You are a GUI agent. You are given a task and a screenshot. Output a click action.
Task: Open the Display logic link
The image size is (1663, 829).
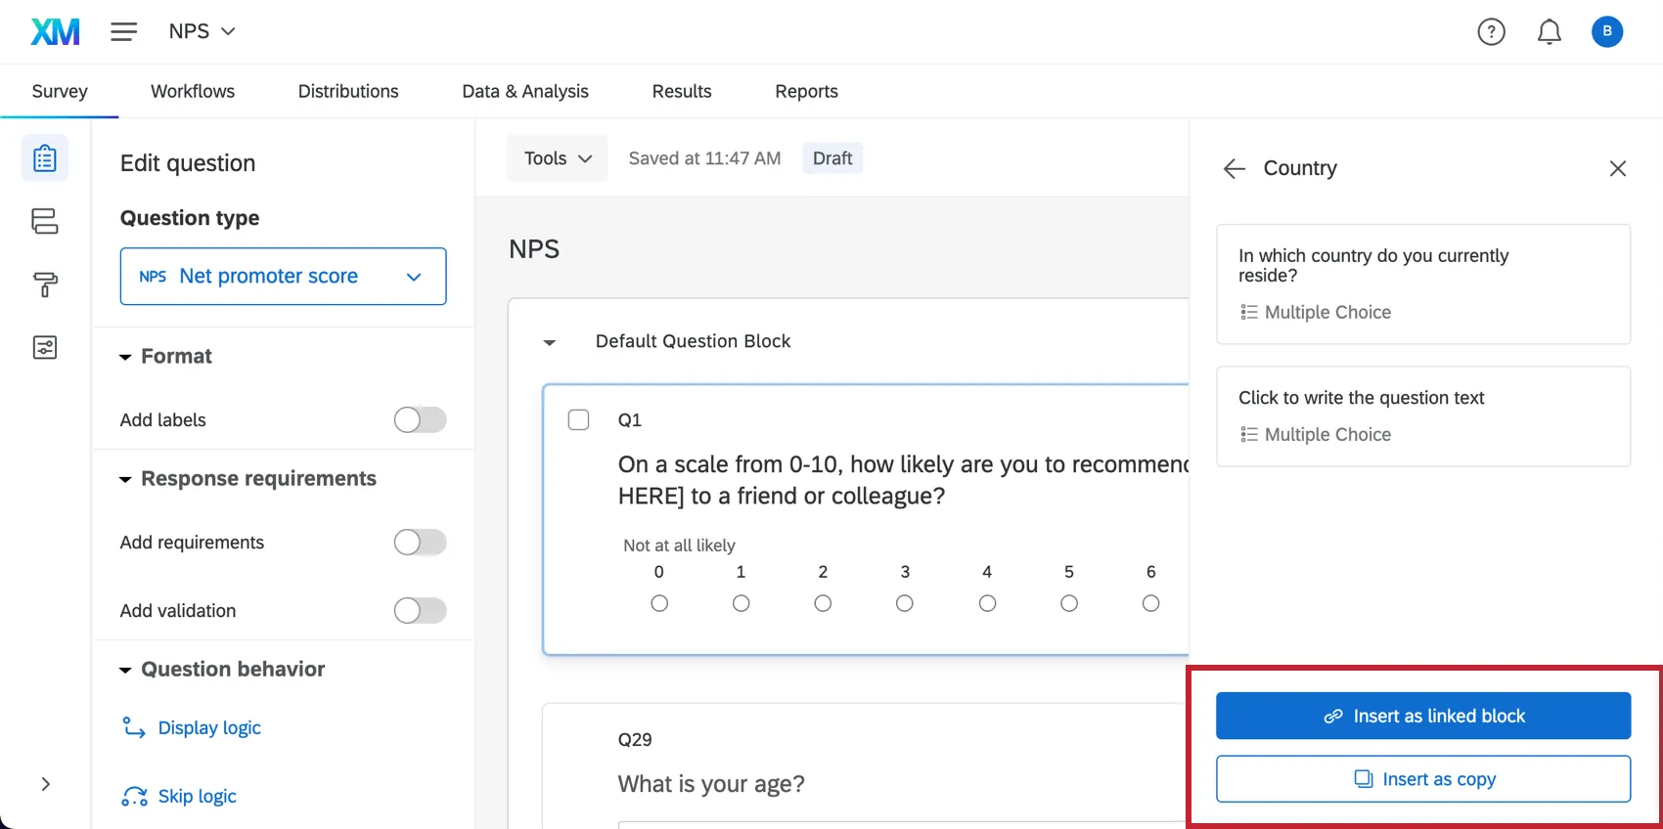209,728
